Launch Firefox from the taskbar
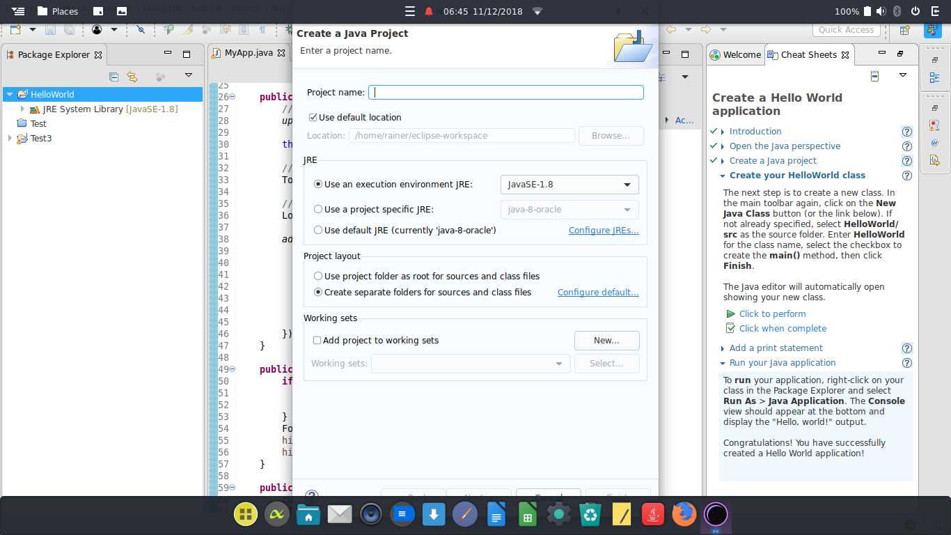 684,513
